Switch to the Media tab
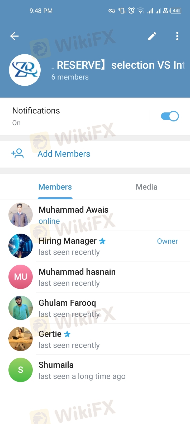 (146, 187)
